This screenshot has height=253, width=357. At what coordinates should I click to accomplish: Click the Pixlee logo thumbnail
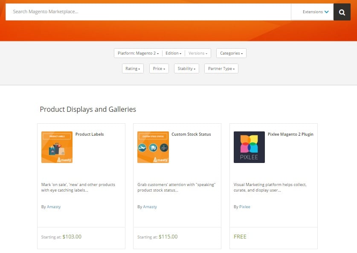[x=250, y=147]
